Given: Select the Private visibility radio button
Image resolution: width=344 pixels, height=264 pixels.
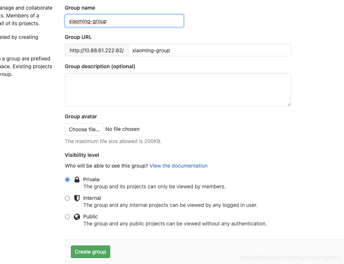Looking at the screenshot, I should point(67,179).
